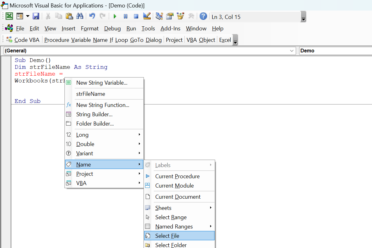Click VBA in the Code VBA toolbar
Viewport: 372px width, 248px height.
click(192, 40)
